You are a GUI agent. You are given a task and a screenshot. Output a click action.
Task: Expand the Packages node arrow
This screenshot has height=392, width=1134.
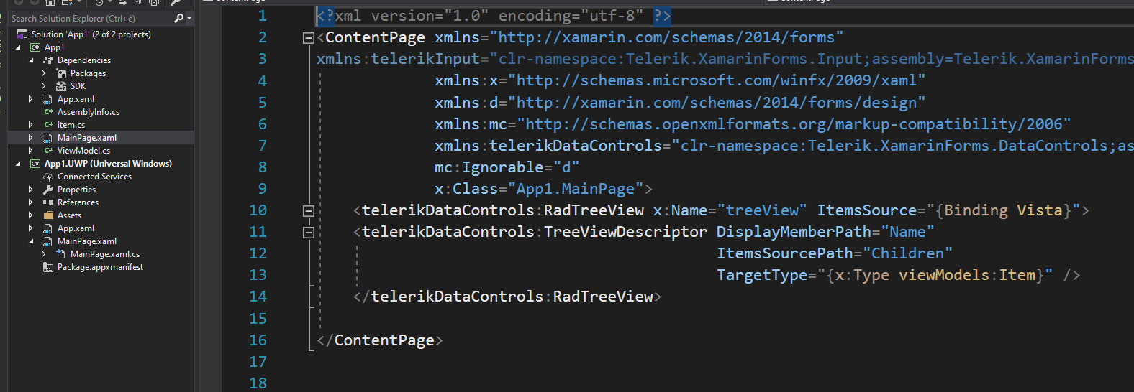(43, 73)
